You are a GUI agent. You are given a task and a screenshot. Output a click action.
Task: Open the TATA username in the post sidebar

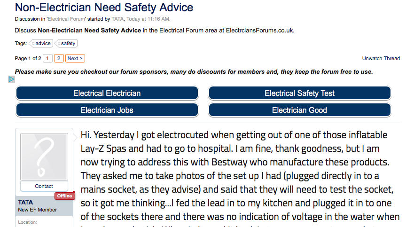(x=25, y=202)
